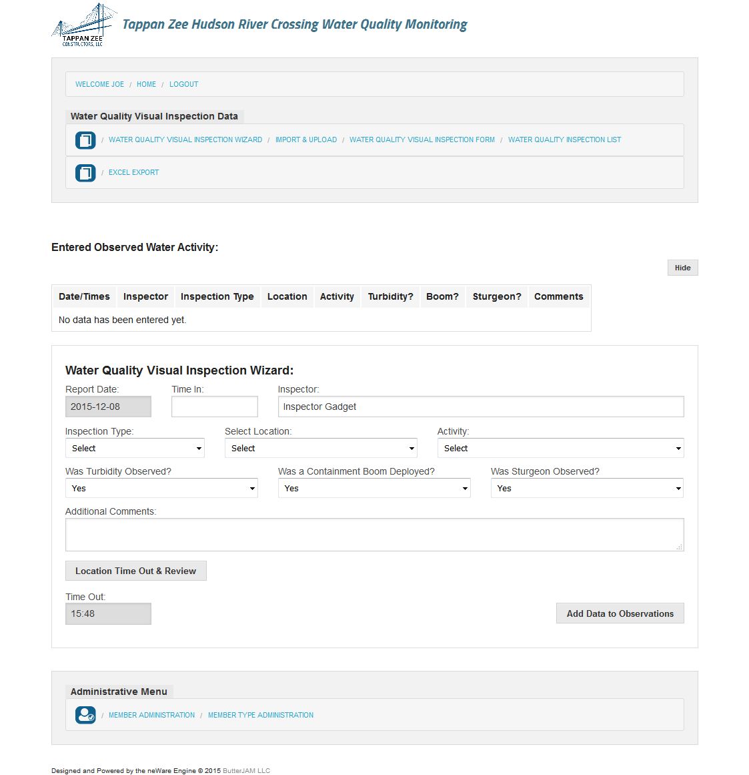Open the Activity dropdown
The width and height of the screenshot is (749, 775).
click(560, 449)
